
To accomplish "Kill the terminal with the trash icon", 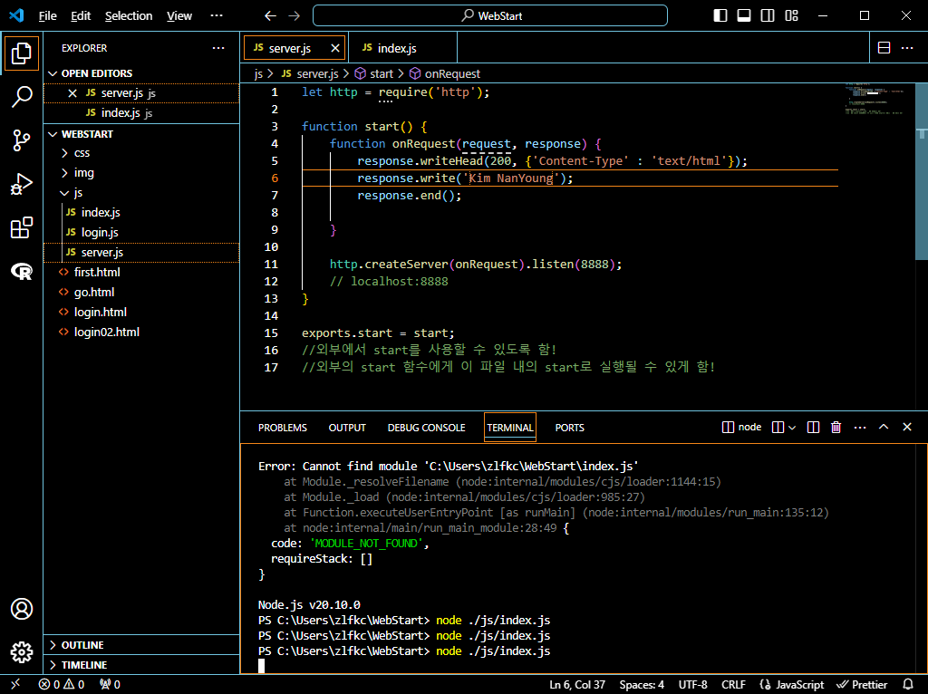I will [836, 427].
